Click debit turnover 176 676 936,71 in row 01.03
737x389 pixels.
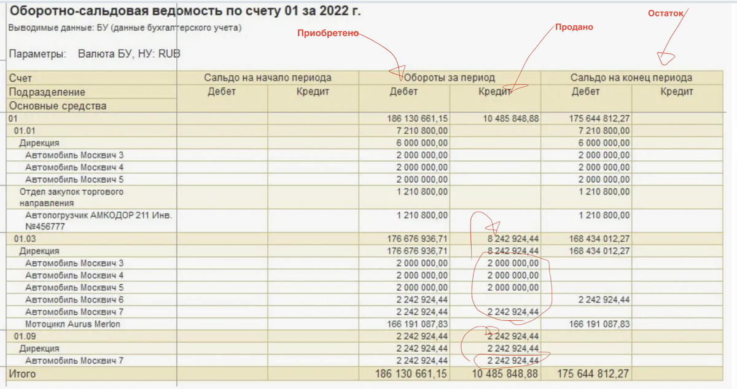pos(418,238)
